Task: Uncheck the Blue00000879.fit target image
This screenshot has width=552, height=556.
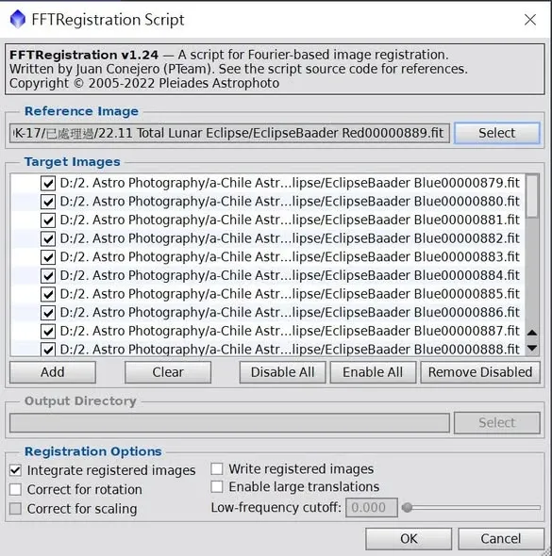Action: pyautogui.click(x=48, y=184)
